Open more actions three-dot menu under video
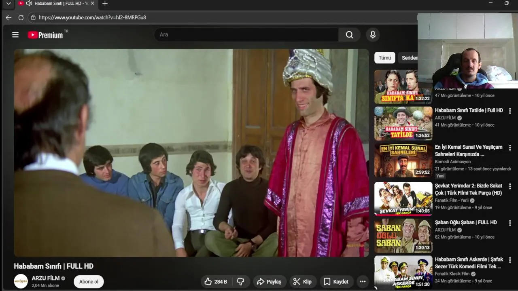518x291 pixels. [x=363, y=282]
